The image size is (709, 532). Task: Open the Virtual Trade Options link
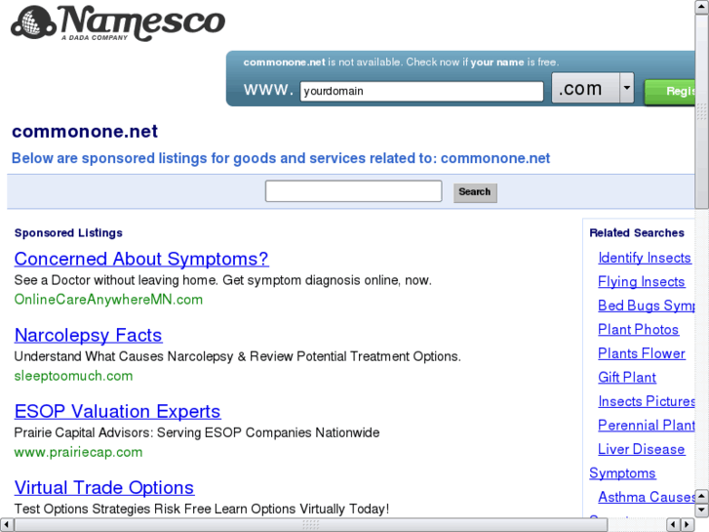pos(104,488)
